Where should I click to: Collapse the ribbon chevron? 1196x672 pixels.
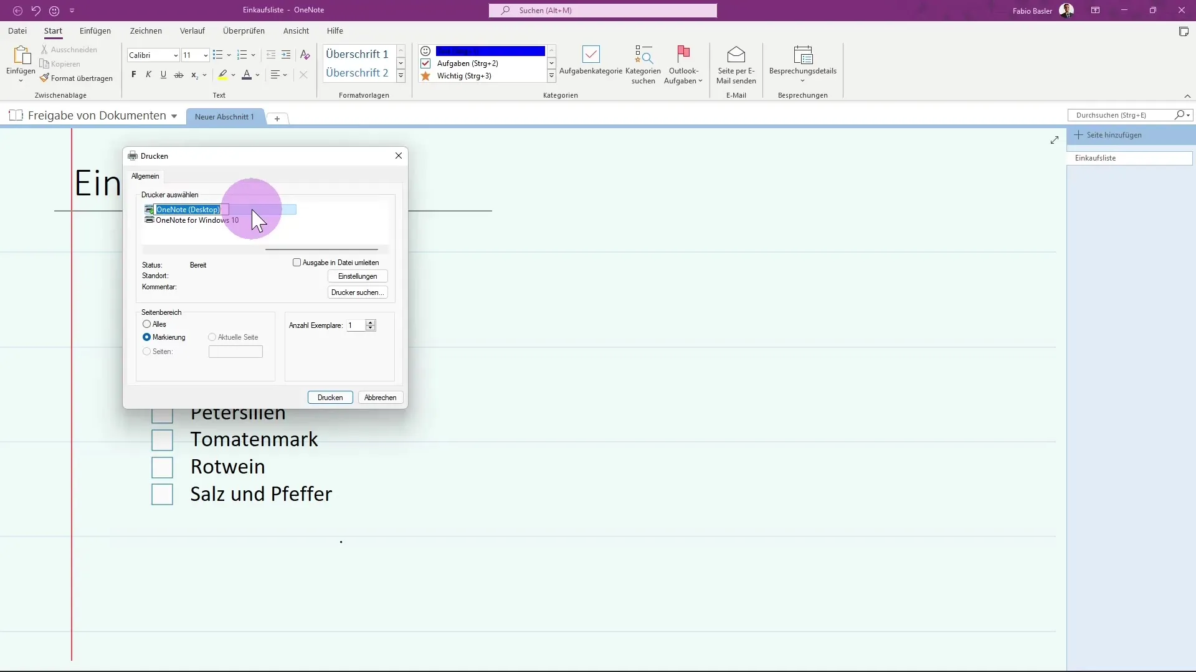coord(1187,96)
